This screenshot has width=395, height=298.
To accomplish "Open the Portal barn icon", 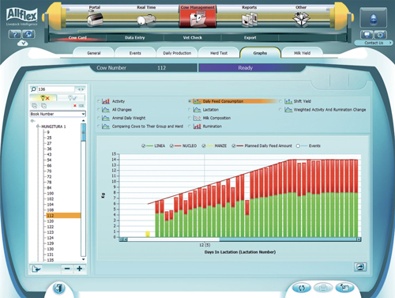I will [x=95, y=19].
